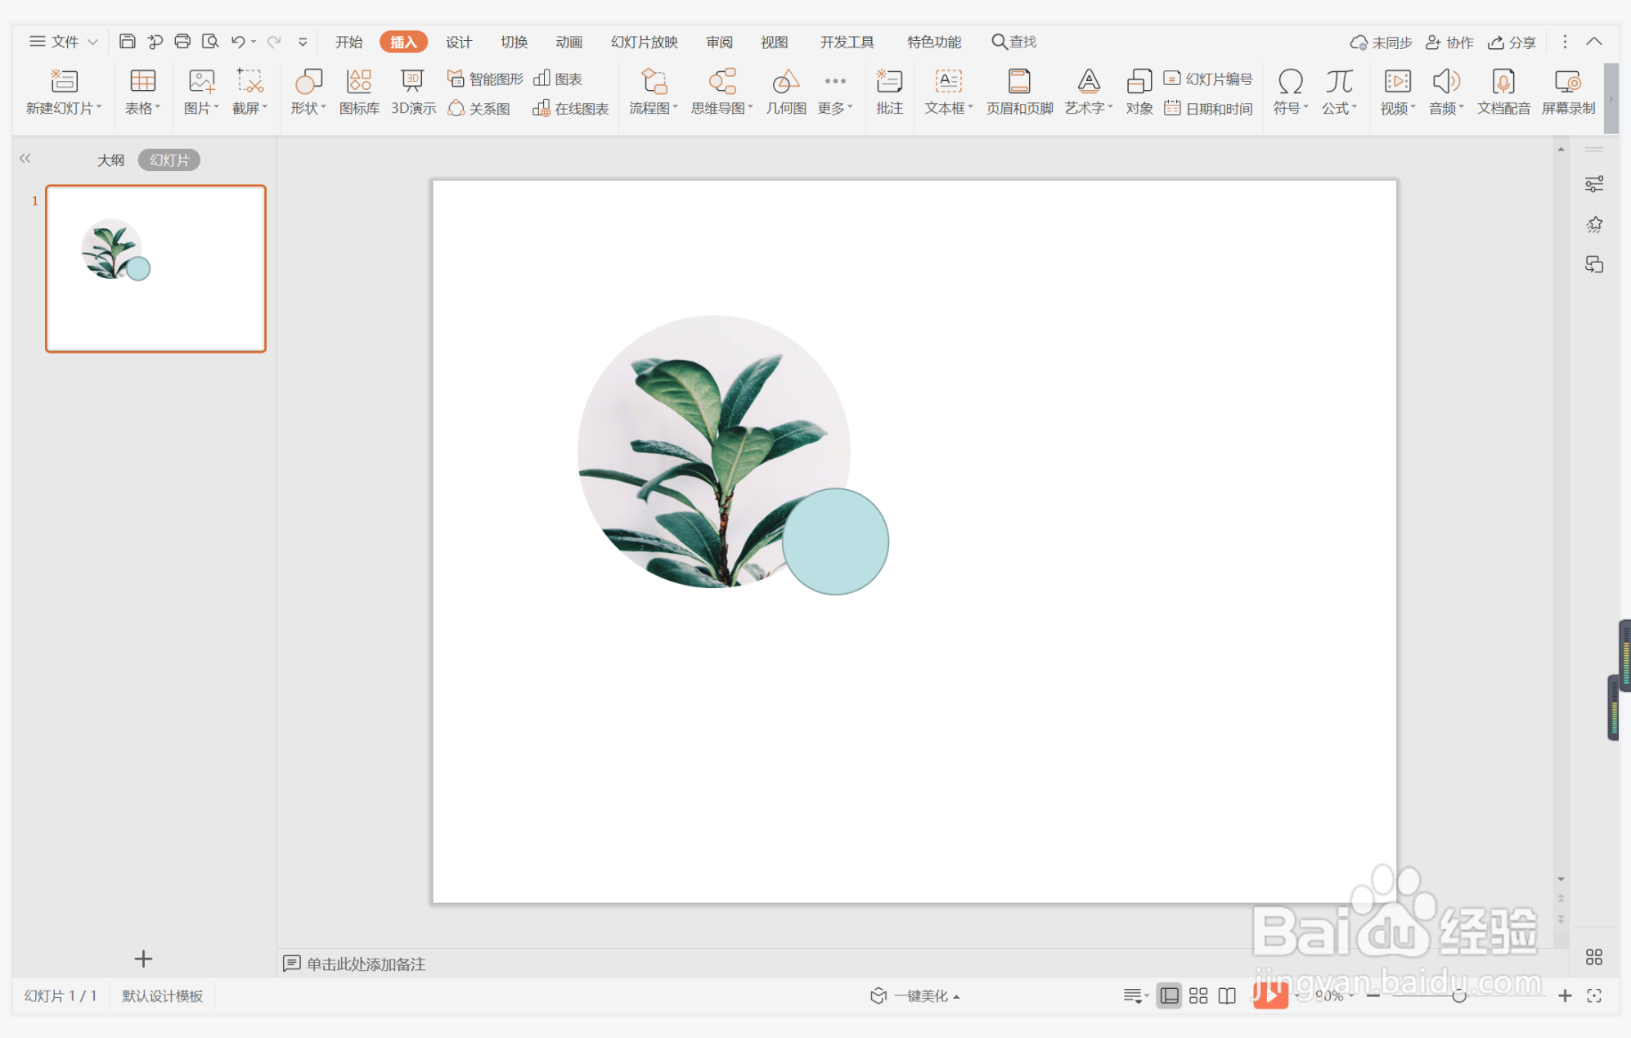Insert 音频 audio

[x=1446, y=92]
